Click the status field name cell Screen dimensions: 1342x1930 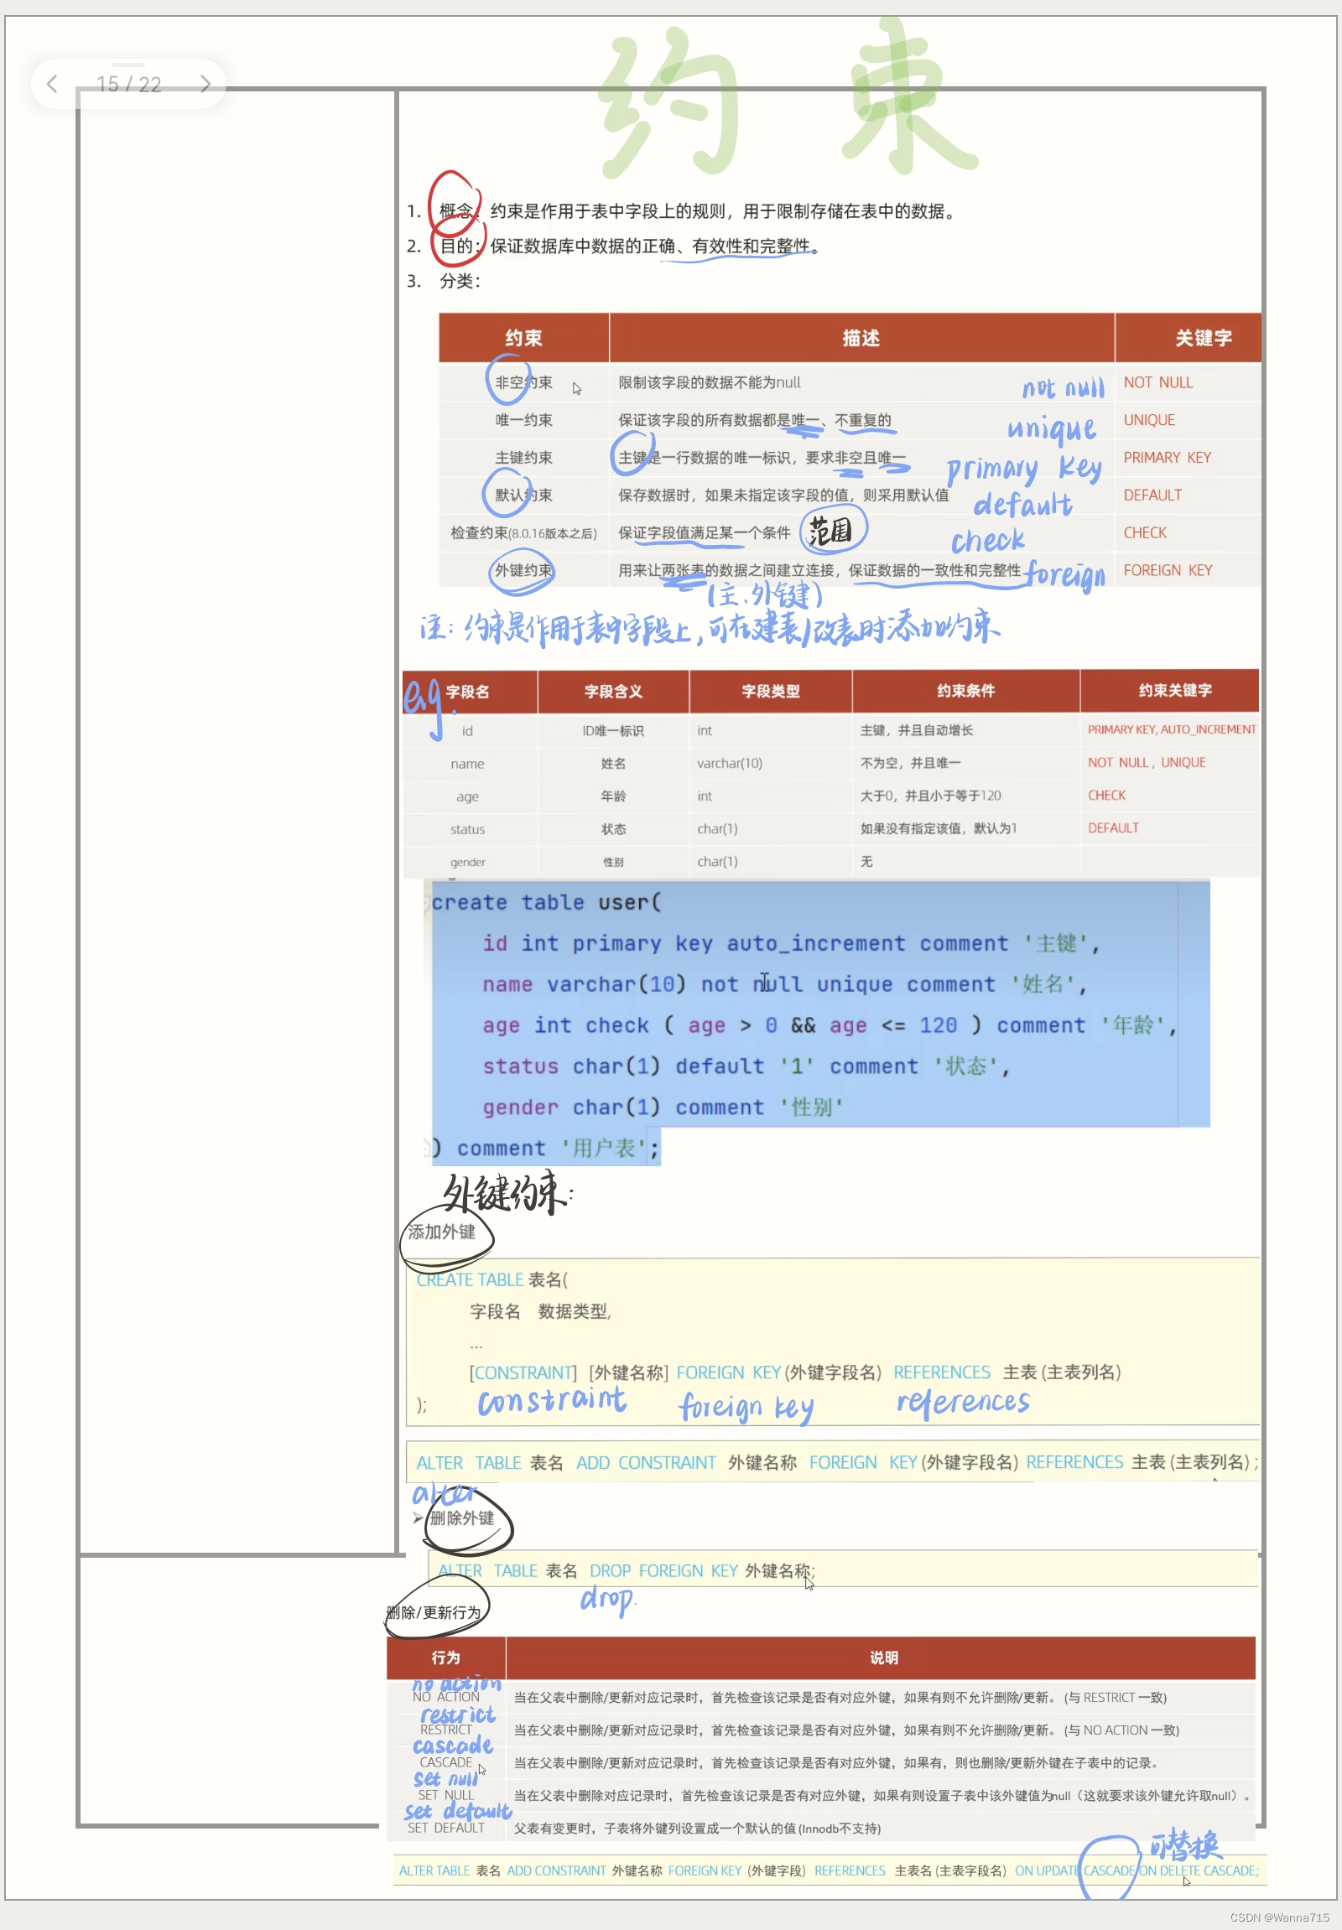tap(467, 829)
